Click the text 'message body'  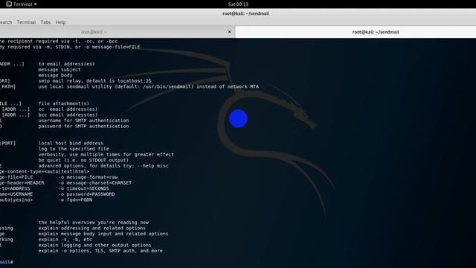55,75
